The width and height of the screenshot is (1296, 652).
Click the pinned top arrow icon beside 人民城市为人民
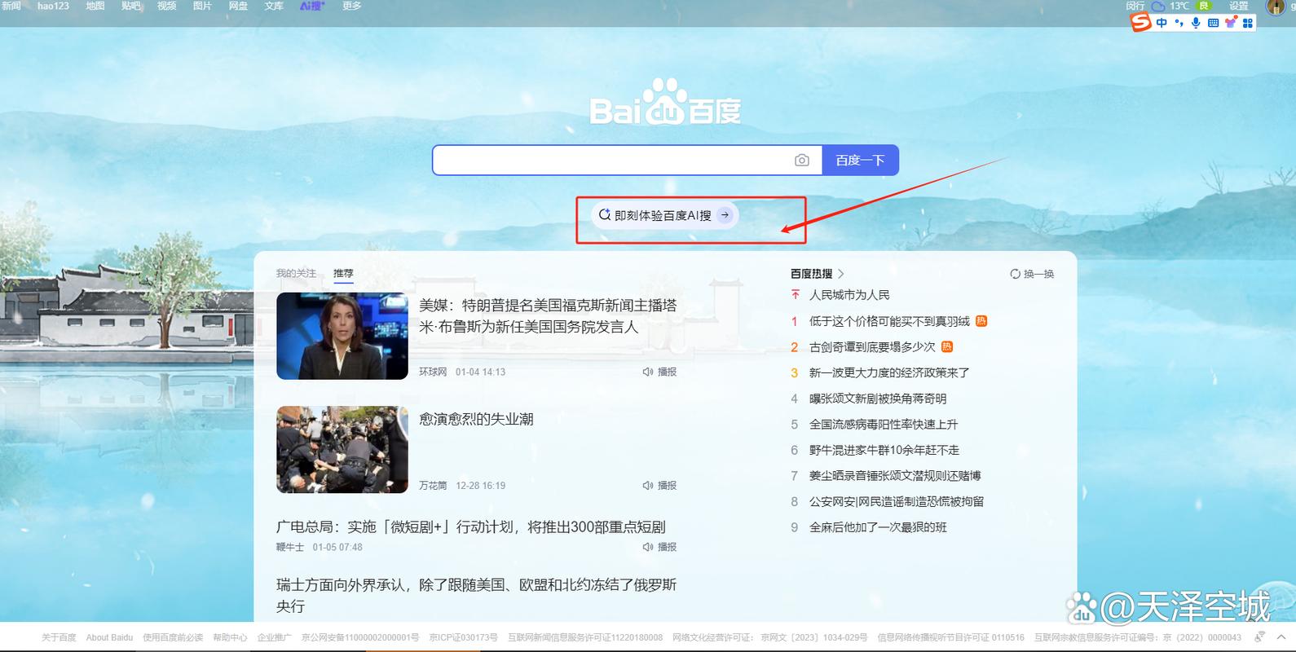click(x=796, y=294)
